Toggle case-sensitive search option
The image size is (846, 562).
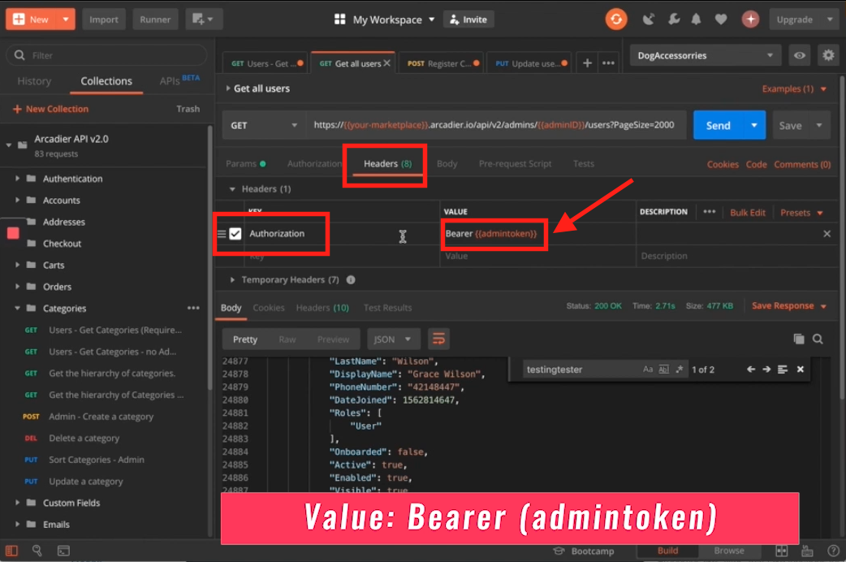pyautogui.click(x=647, y=370)
